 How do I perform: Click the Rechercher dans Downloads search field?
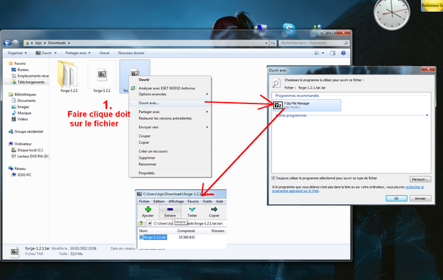coord(311,43)
